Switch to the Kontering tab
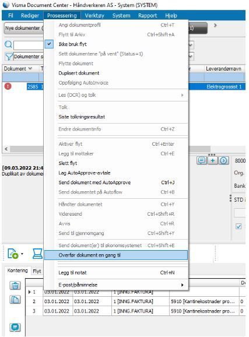The image size is (249, 337). [x=17, y=271]
